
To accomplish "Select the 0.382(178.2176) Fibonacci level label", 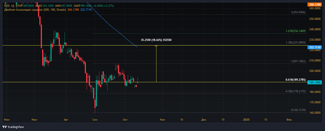I will (295, 91).
